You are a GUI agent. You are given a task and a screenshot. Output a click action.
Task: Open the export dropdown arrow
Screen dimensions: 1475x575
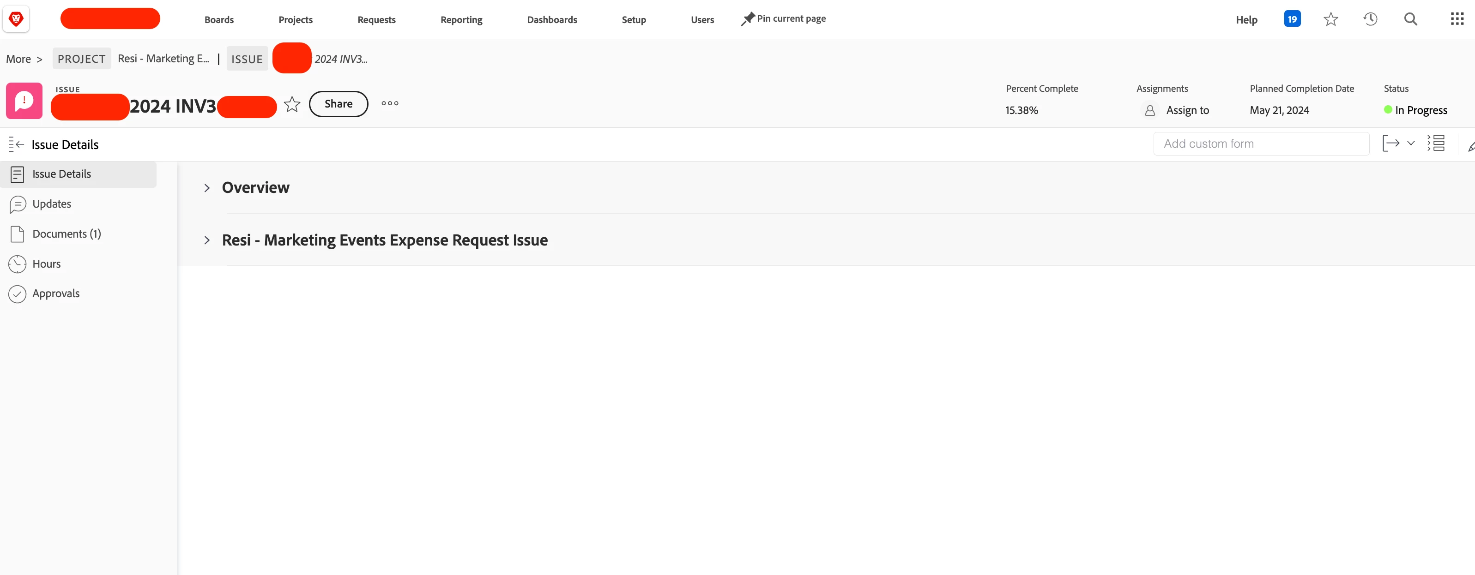click(x=1411, y=143)
